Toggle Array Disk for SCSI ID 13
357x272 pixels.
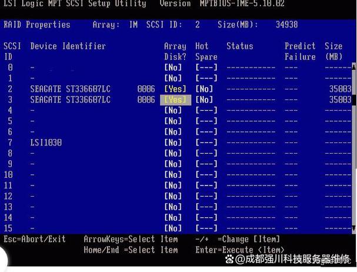[174, 207]
